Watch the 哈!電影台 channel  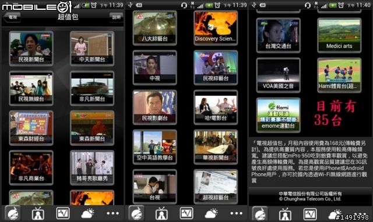pyautogui.click(x=216, y=107)
